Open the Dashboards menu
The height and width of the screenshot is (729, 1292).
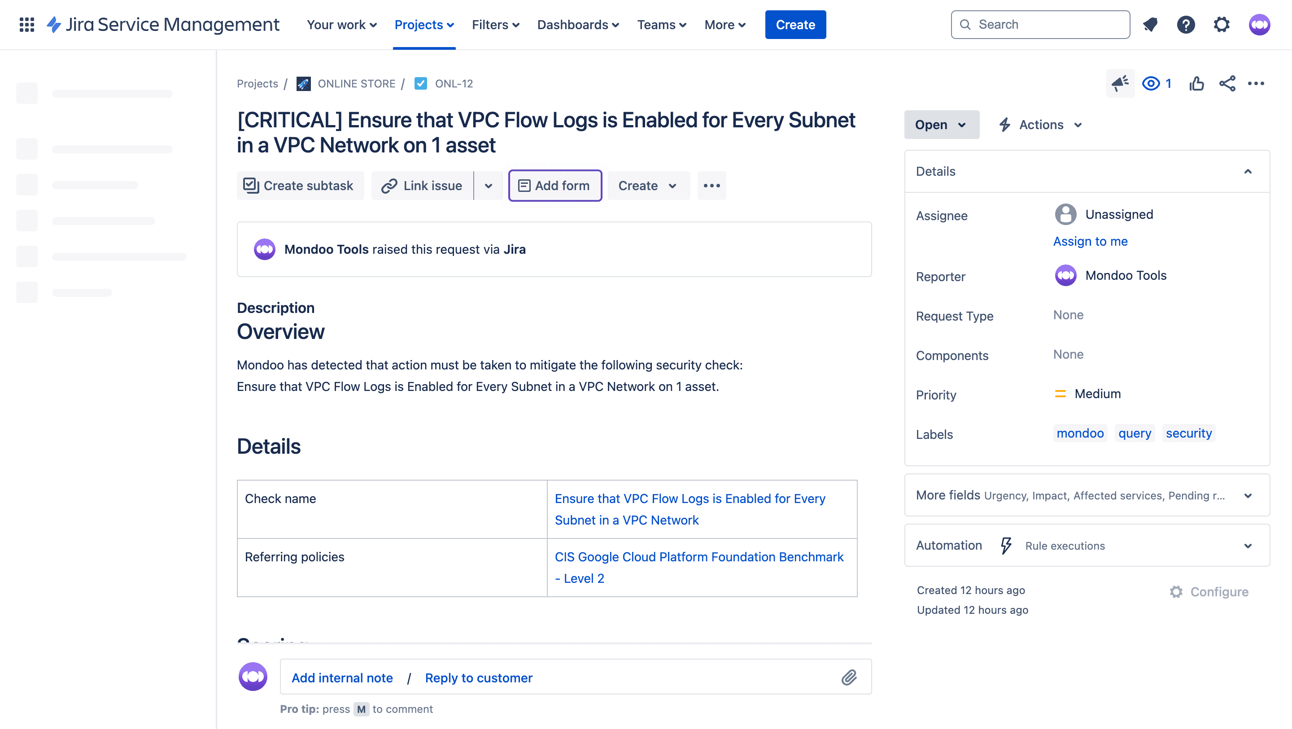[x=578, y=24]
